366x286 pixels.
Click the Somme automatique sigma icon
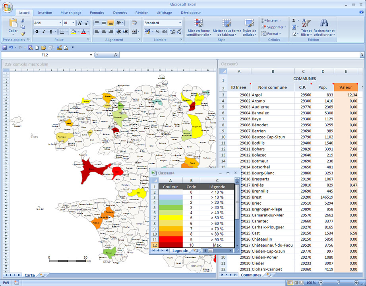pyautogui.click(x=294, y=20)
